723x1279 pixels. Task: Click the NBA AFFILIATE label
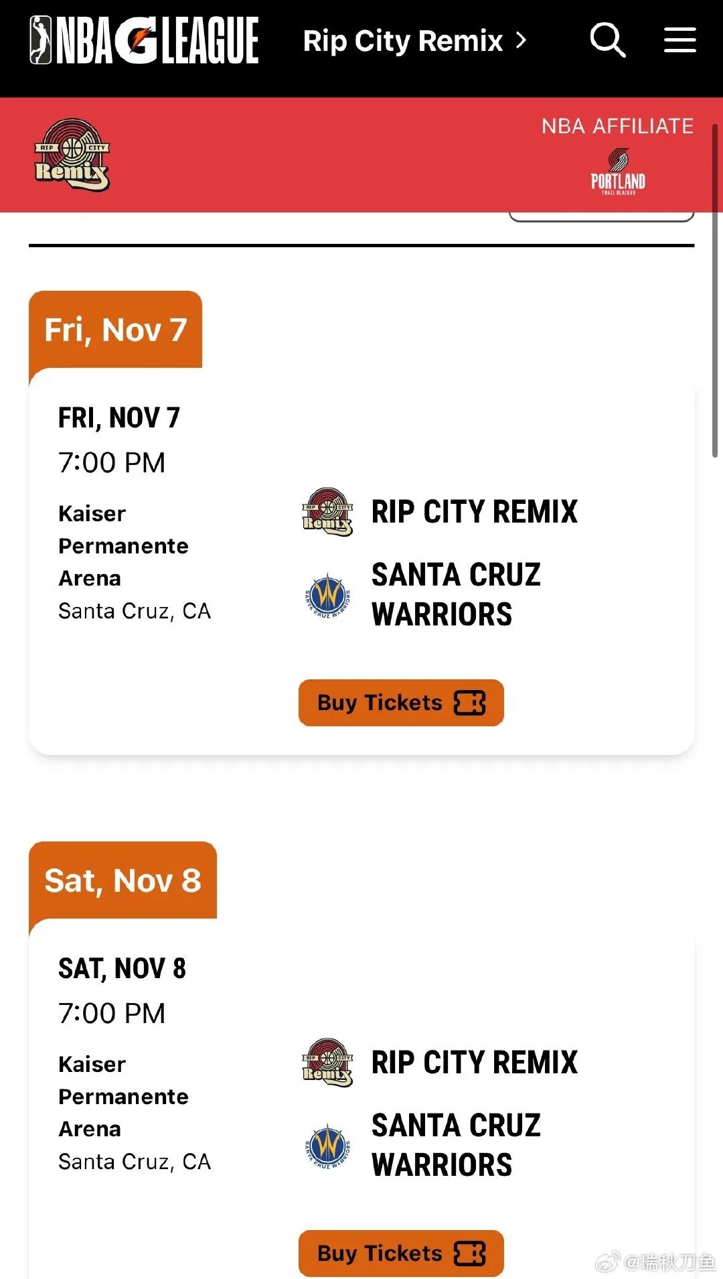click(x=617, y=126)
